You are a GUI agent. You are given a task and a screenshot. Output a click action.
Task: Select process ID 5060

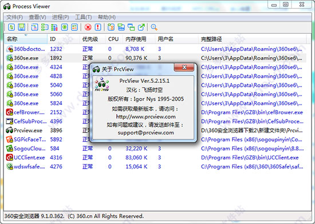pyautogui.click(x=56, y=94)
